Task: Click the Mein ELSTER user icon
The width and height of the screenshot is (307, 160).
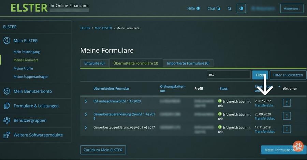Action: 7,41
